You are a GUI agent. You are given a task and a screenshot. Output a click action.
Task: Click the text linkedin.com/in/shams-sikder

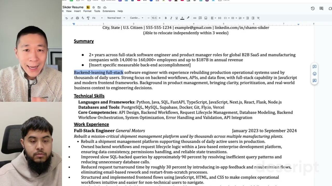pyautogui.click(x=242, y=28)
